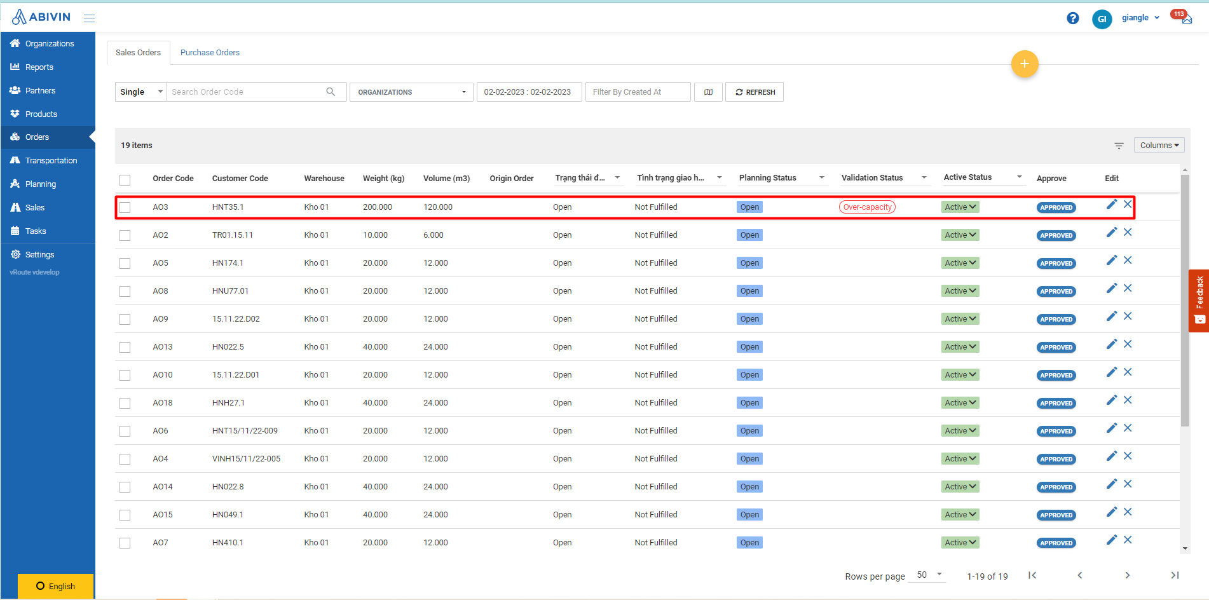Image resolution: width=1209 pixels, height=600 pixels.
Task: Open the giangle user menu dropdown
Action: pos(1140,18)
